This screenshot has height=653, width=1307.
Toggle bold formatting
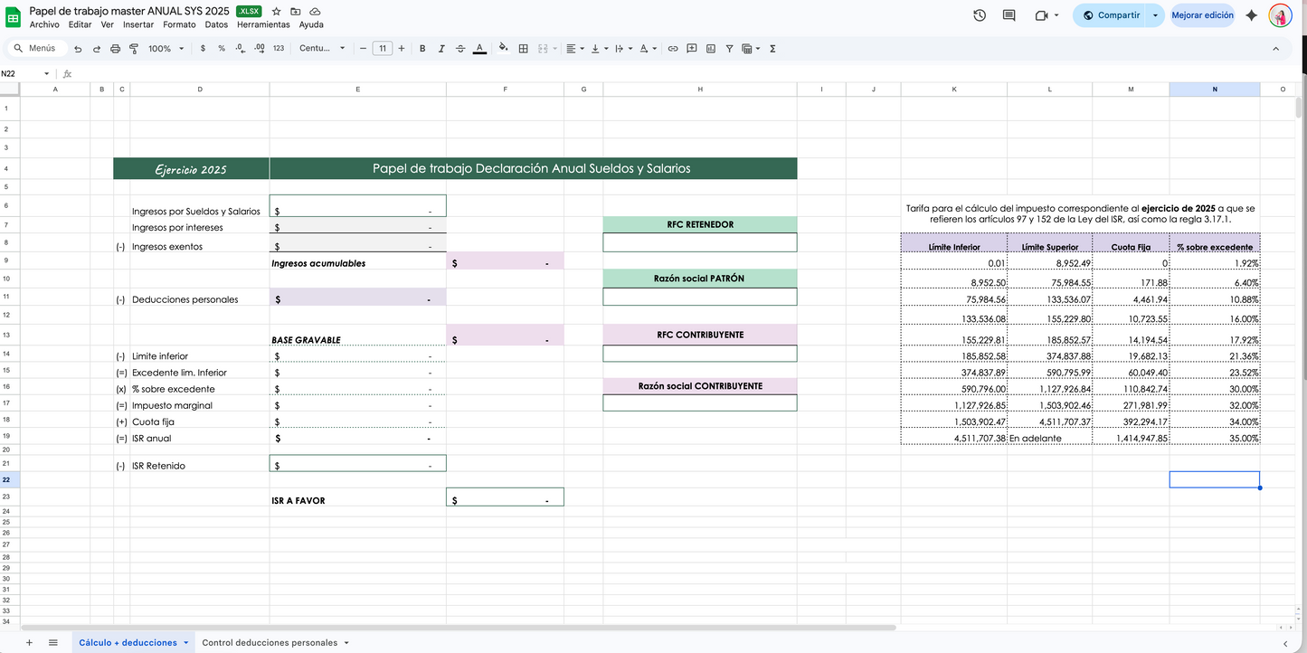[421, 48]
